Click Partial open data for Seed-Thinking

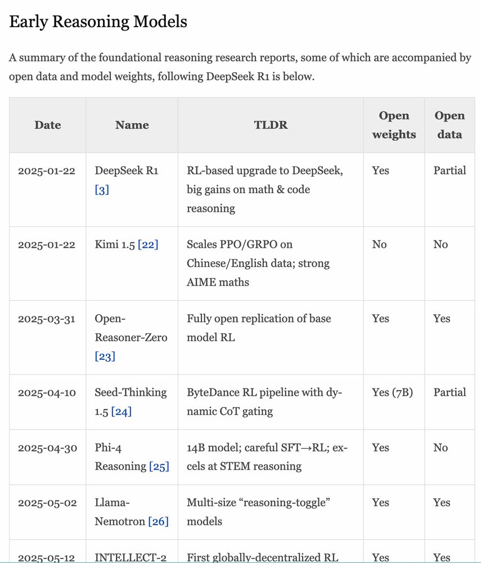(x=449, y=392)
